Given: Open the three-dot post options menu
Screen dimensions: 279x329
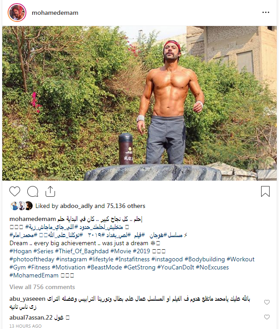Looking at the screenshot, I should [266, 13].
